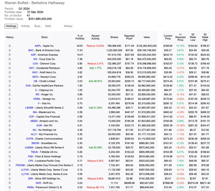Open history icon for Paramount Global row

tap(9, 188)
